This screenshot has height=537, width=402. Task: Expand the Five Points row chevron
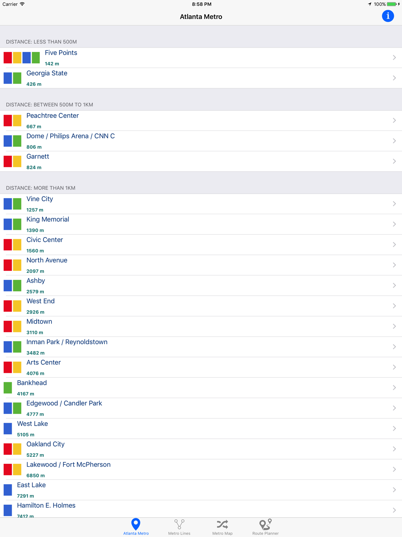[394, 58]
